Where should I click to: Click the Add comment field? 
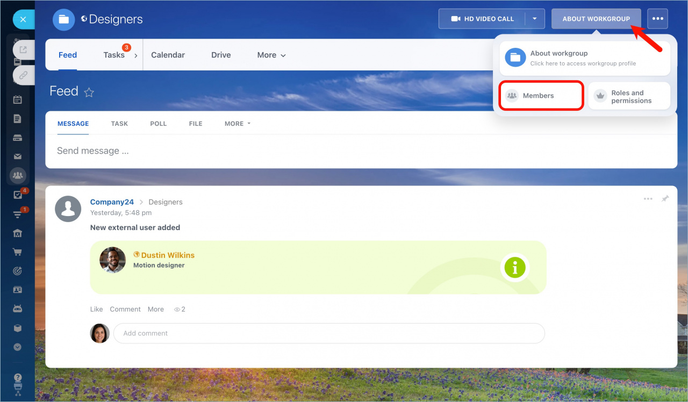click(329, 333)
